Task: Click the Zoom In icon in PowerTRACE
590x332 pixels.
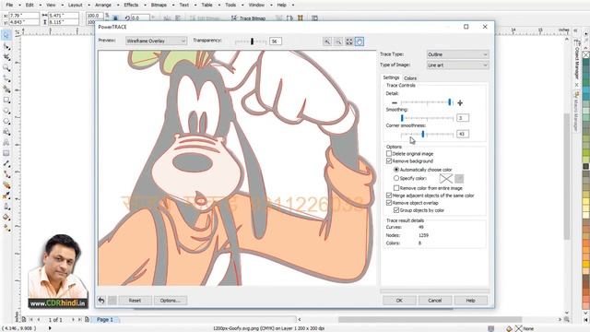Action: tap(327, 41)
